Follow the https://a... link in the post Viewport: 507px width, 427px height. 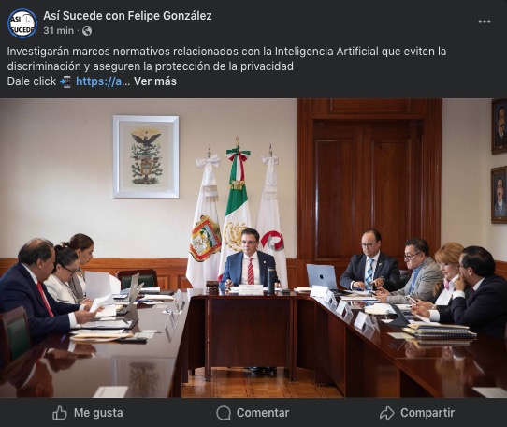[x=103, y=81]
